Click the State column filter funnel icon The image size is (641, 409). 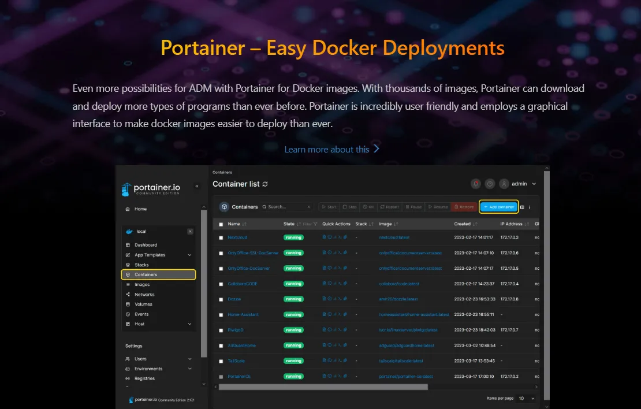(x=315, y=224)
